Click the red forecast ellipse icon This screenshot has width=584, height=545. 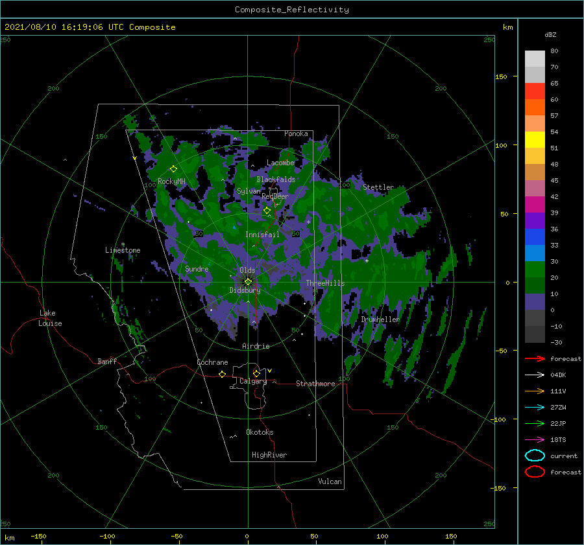click(x=535, y=472)
